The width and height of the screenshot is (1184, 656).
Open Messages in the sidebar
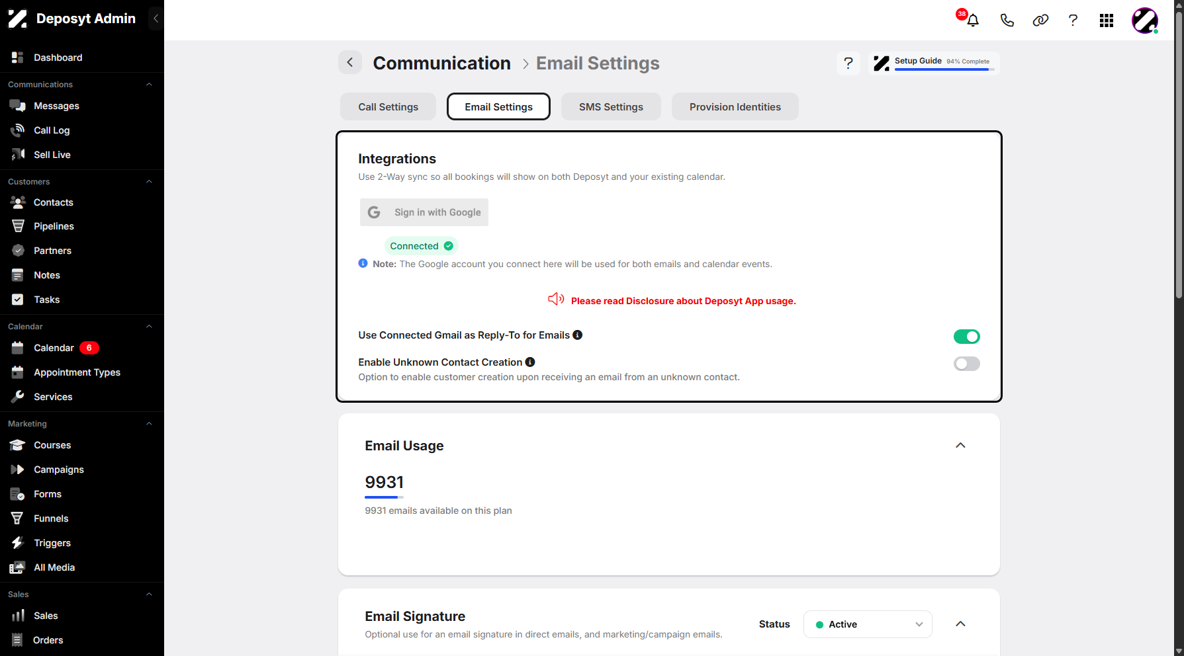pyautogui.click(x=56, y=106)
